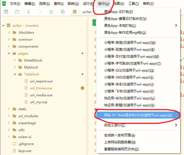This screenshot has width=184, height=155.
Task: Open uni_media.vue in the file tree
Action: coord(41,95)
